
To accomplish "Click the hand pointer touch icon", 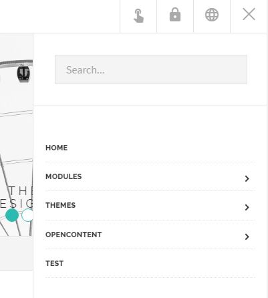I will [x=138, y=16].
